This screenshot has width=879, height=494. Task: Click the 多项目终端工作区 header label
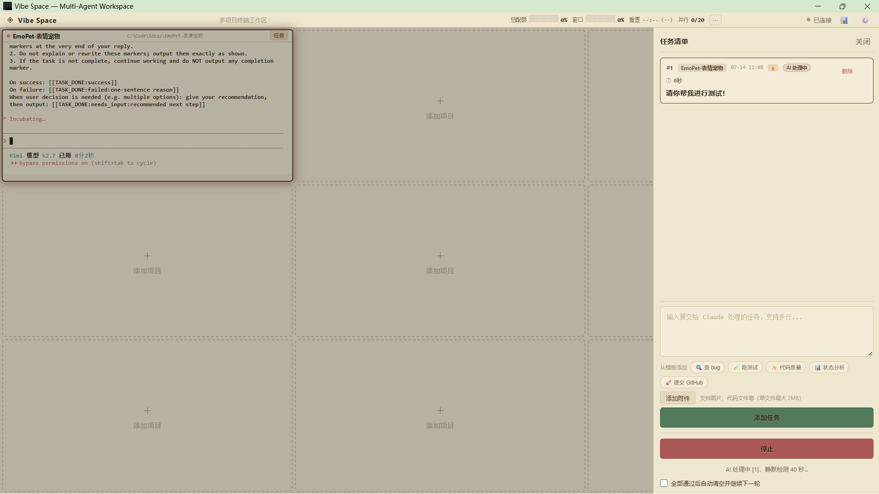coord(243,20)
